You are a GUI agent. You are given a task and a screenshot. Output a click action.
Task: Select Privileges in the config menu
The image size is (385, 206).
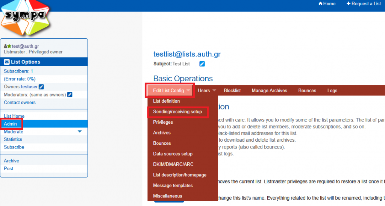[163, 122]
